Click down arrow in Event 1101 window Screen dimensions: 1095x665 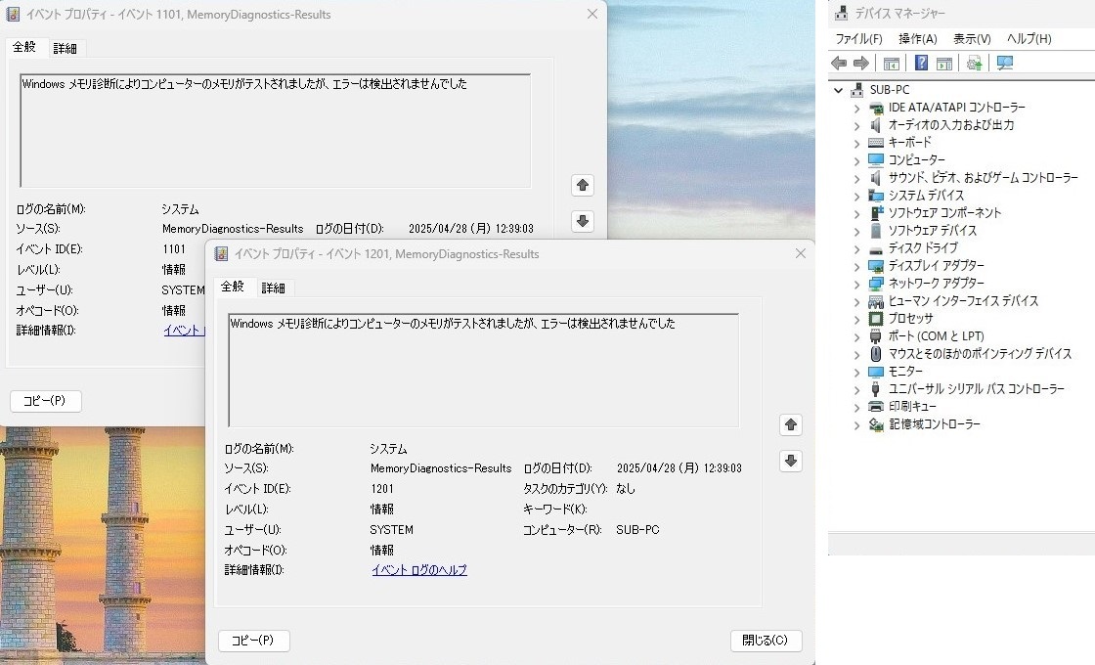583,221
